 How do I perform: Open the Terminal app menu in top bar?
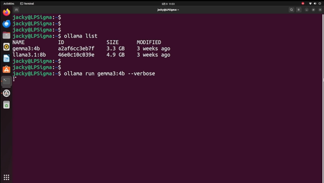27,3
